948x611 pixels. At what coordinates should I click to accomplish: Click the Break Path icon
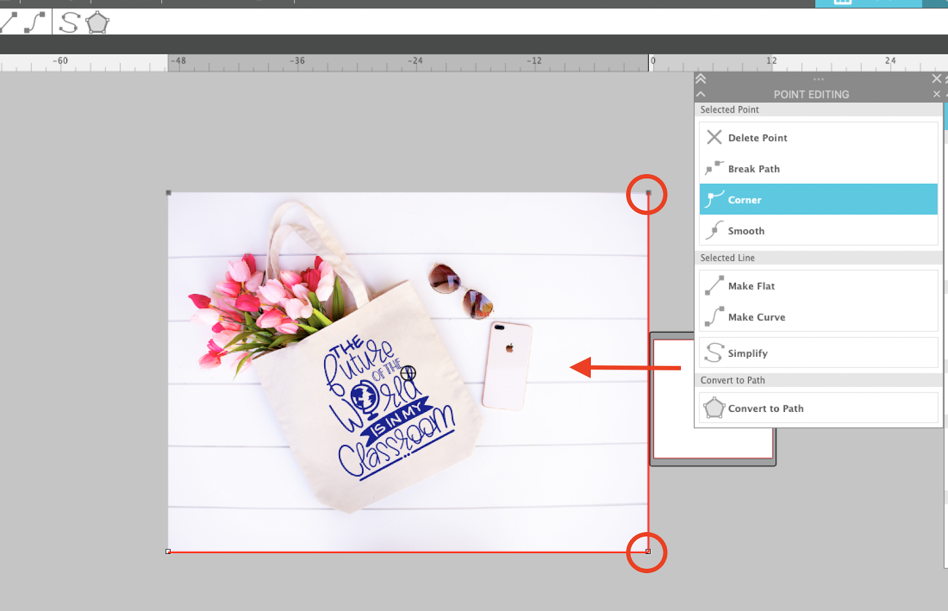[715, 169]
